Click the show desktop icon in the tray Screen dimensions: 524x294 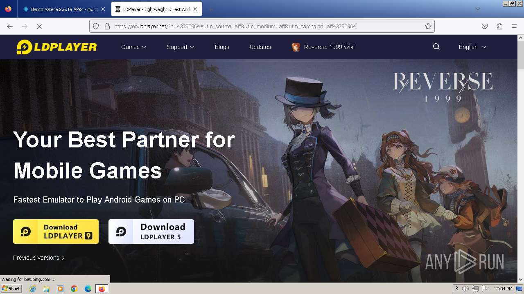point(519,289)
